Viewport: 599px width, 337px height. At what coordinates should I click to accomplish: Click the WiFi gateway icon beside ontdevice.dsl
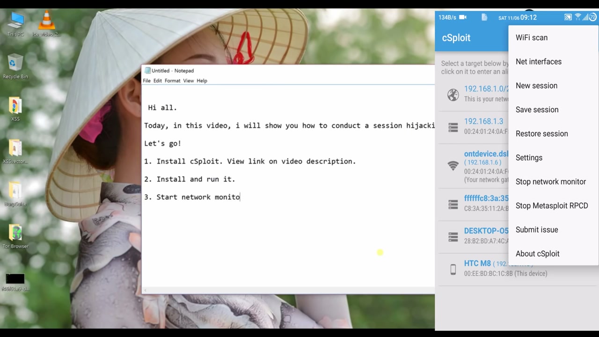click(453, 166)
